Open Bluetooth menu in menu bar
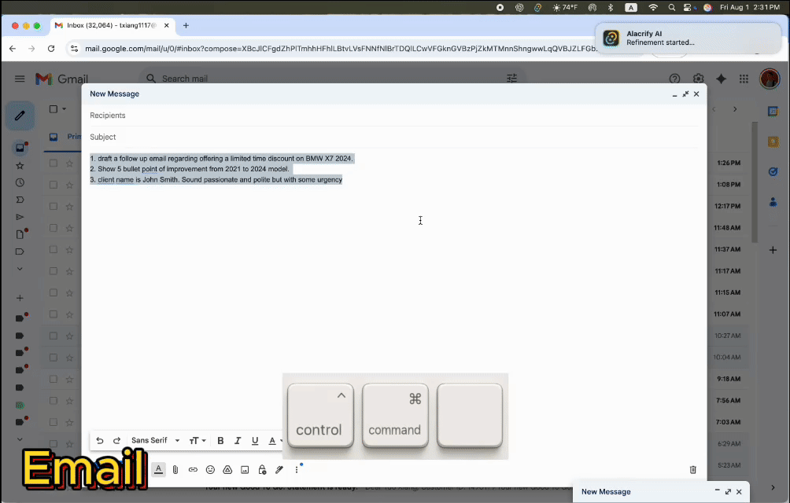 pos(611,8)
